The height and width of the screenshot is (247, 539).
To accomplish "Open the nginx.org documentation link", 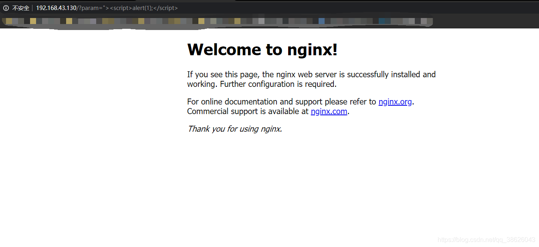I will click(395, 102).
